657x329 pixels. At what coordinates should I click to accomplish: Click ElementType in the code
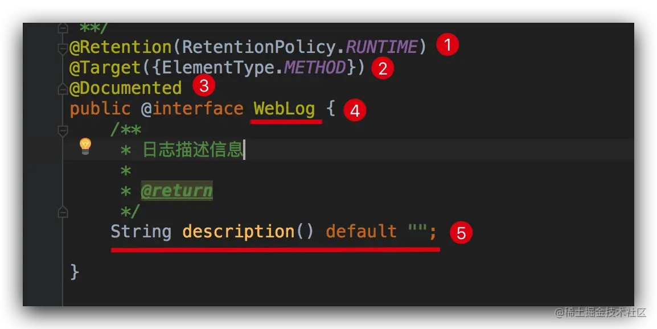tap(218, 68)
